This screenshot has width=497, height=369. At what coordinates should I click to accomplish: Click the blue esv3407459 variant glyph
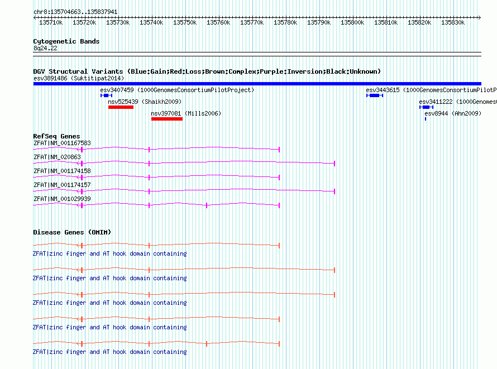[x=106, y=95]
